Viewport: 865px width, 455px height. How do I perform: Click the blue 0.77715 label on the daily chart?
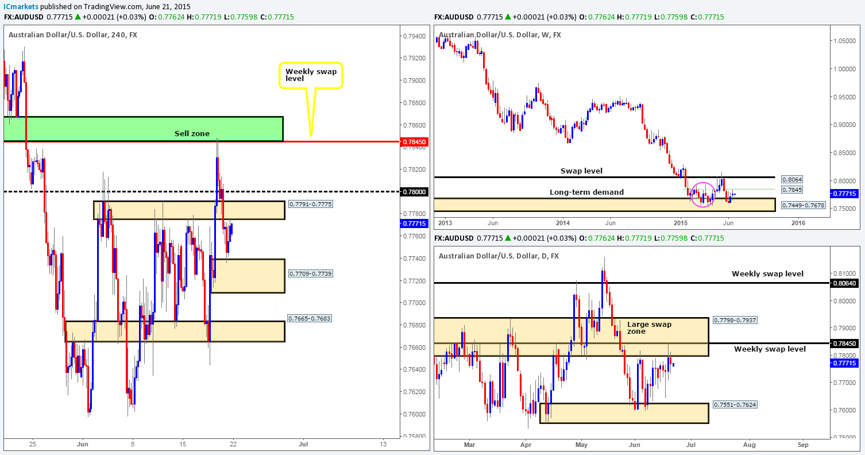[x=845, y=363]
